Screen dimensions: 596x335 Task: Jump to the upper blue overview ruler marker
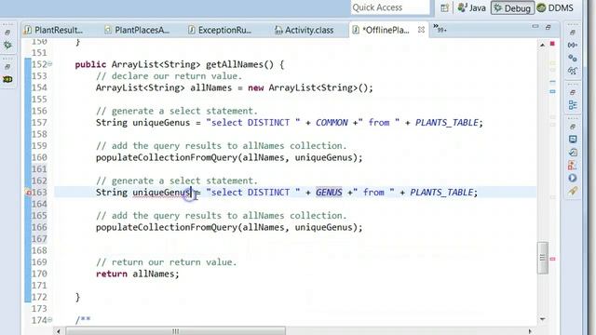pyautogui.click(x=552, y=81)
